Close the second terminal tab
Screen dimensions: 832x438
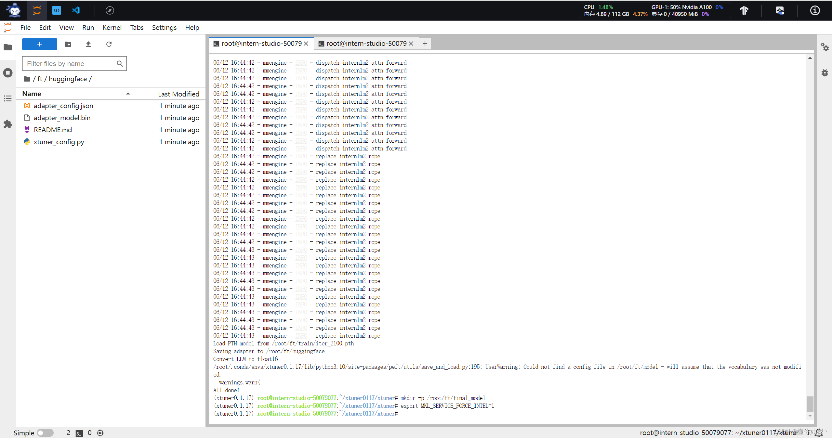[411, 44]
